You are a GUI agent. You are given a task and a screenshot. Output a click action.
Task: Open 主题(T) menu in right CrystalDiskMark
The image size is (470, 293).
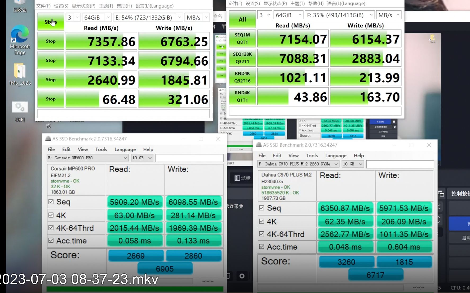(298, 3)
